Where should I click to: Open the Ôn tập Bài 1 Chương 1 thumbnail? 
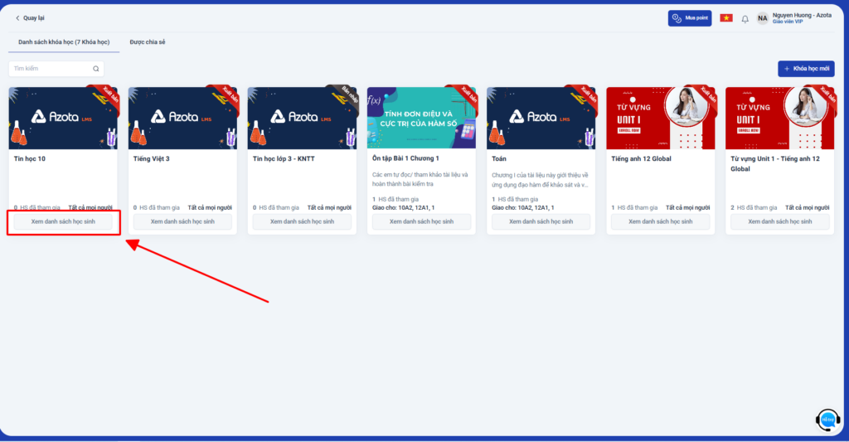pyautogui.click(x=421, y=117)
